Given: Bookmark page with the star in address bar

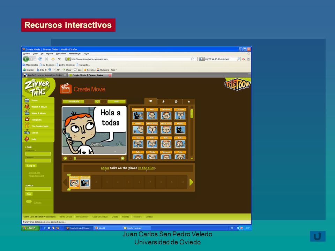Looking at the screenshot, I should pyautogui.click(x=192, y=59).
